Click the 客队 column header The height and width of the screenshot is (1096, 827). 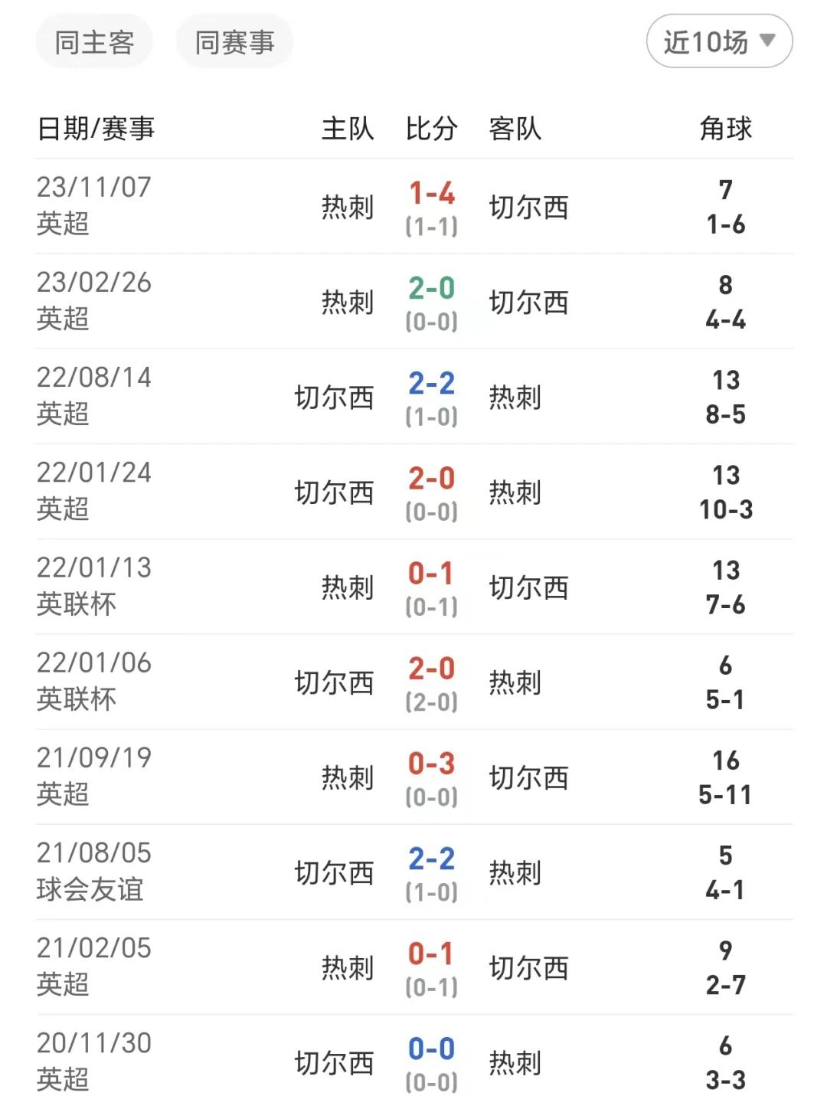(515, 128)
